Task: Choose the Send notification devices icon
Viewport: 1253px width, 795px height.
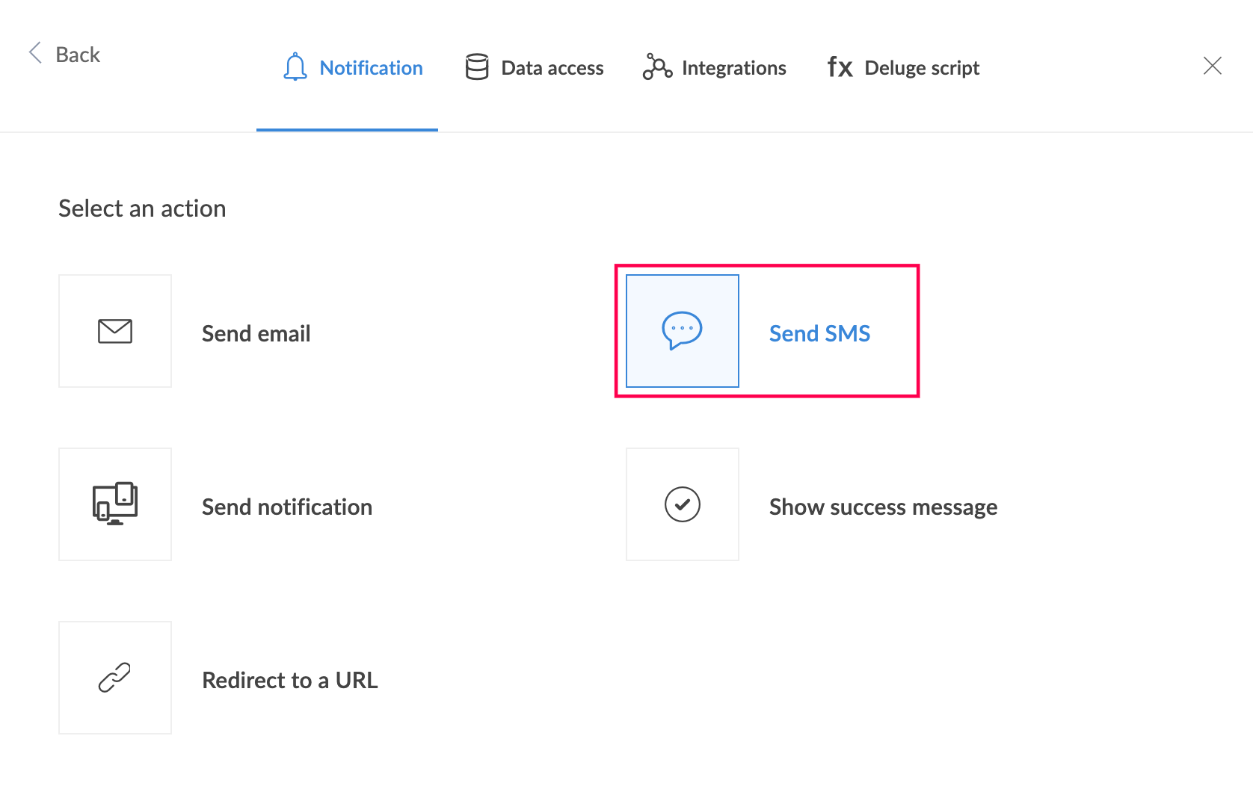Action: (115, 504)
